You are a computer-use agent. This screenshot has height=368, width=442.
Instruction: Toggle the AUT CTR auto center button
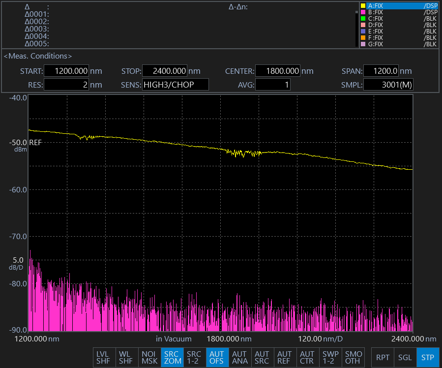click(x=307, y=357)
